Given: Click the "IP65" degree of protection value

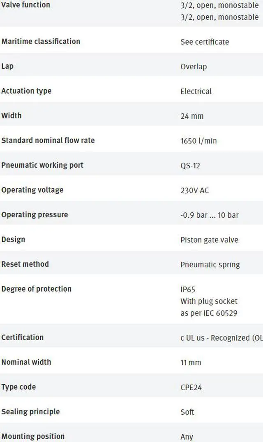Looking at the screenshot, I should click(188, 289).
